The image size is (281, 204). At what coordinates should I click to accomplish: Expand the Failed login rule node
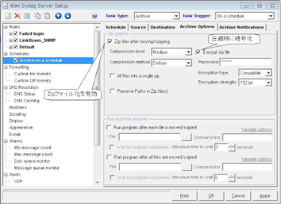11,34
